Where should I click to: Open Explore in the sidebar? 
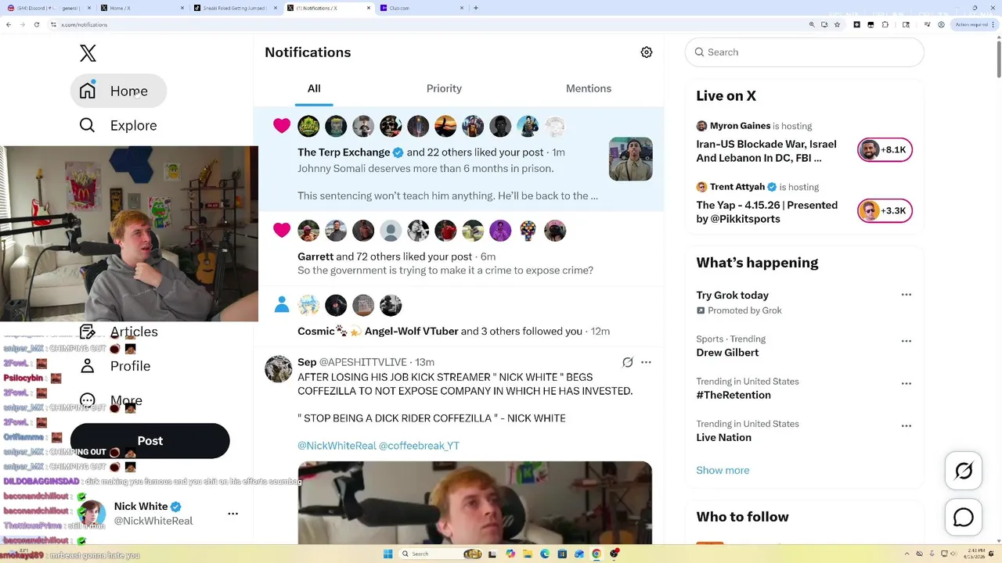[118, 125]
